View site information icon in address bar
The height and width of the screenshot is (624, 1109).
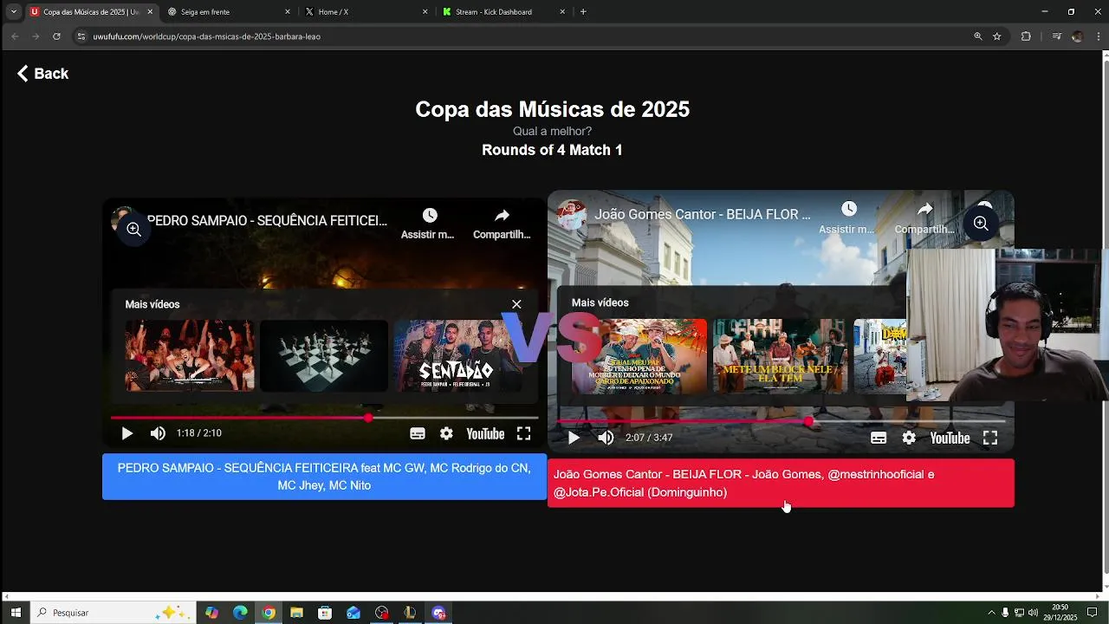click(81, 36)
